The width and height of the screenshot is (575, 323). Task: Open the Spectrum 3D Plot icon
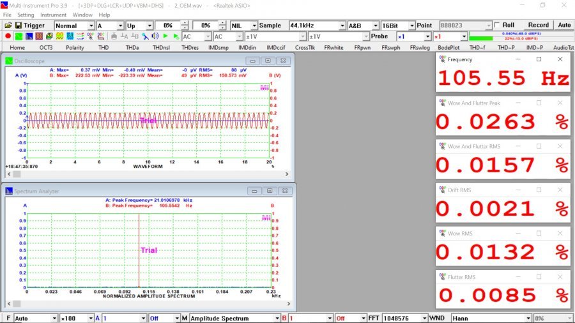pos(49,36)
